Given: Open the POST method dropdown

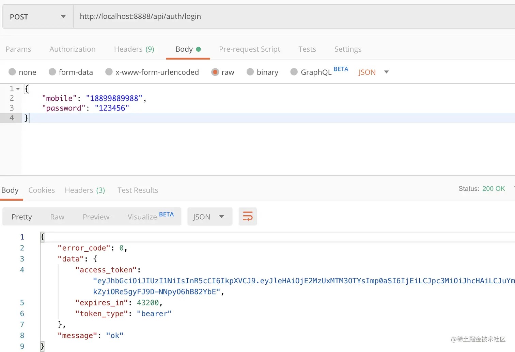Looking at the screenshot, I should (x=38, y=17).
